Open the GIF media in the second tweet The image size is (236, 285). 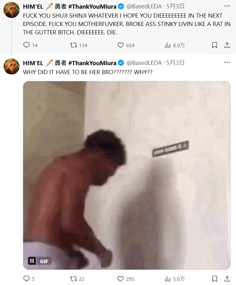(x=127, y=175)
